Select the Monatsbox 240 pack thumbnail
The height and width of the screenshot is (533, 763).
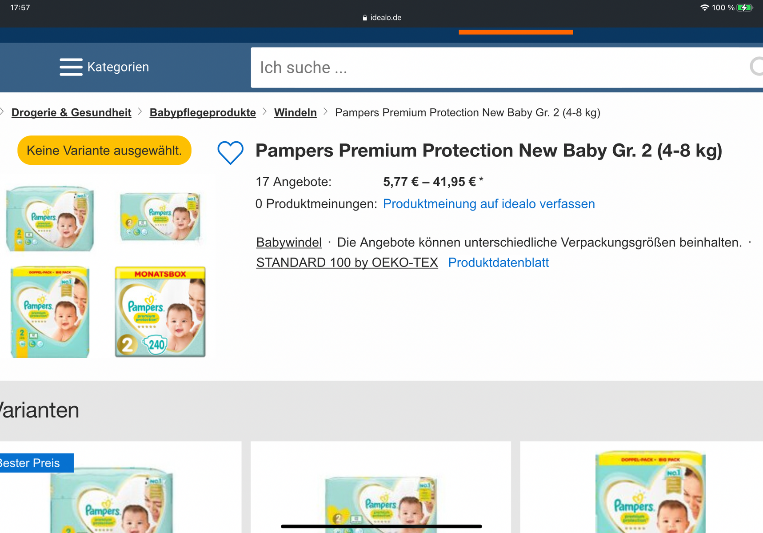coord(160,312)
